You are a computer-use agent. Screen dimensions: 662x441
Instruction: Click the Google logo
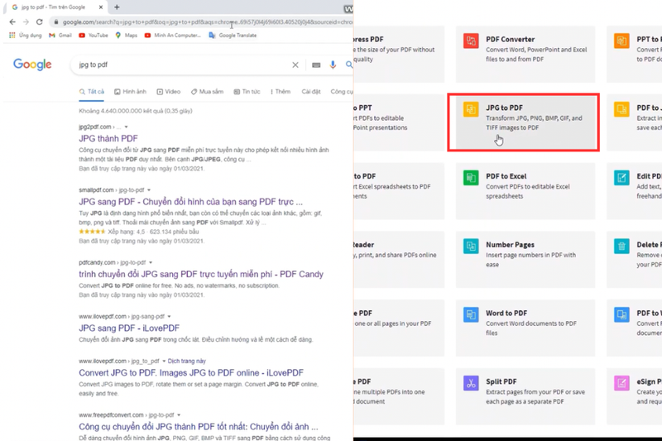(32, 65)
